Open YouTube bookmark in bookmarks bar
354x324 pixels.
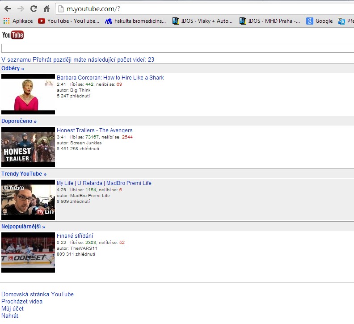(x=69, y=21)
